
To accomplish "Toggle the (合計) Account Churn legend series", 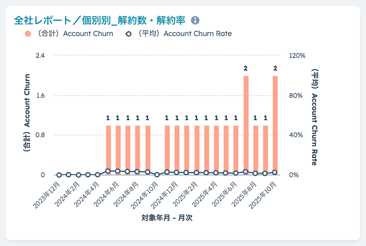I will (x=69, y=34).
